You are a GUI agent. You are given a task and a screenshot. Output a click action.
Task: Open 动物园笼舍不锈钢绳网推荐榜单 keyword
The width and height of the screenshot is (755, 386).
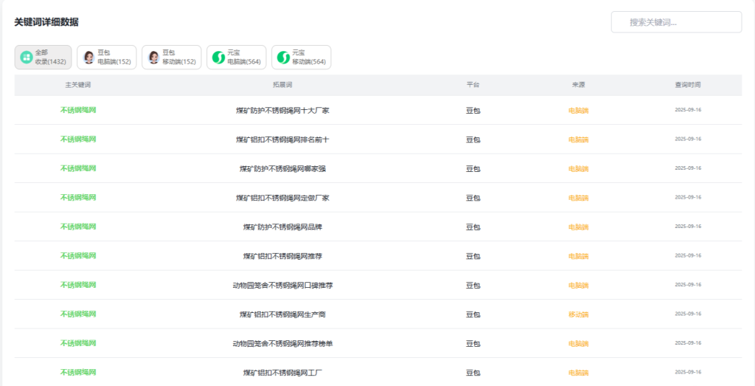(x=282, y=343)
